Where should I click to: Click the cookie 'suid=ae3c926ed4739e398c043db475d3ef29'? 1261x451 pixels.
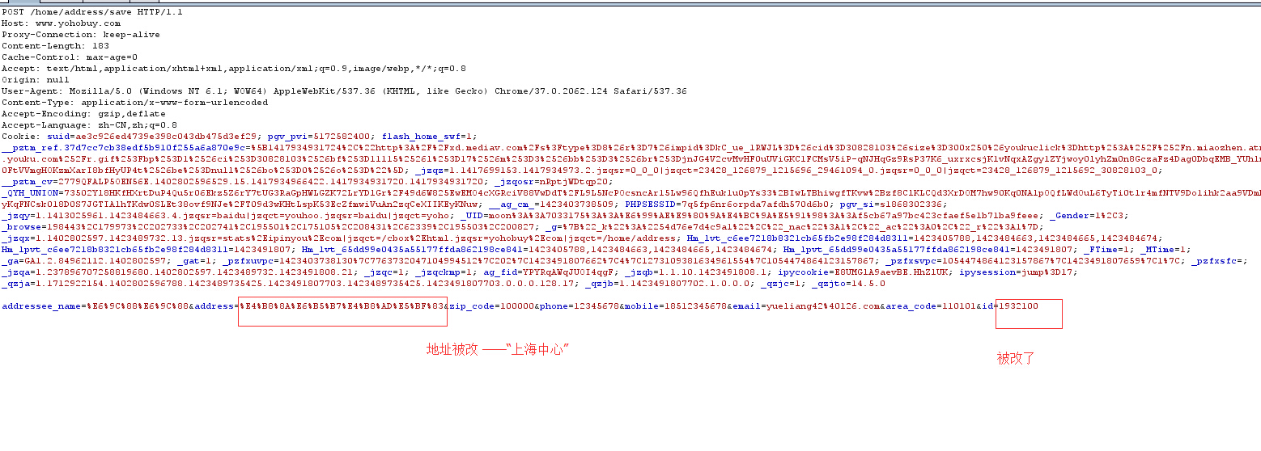154,137
